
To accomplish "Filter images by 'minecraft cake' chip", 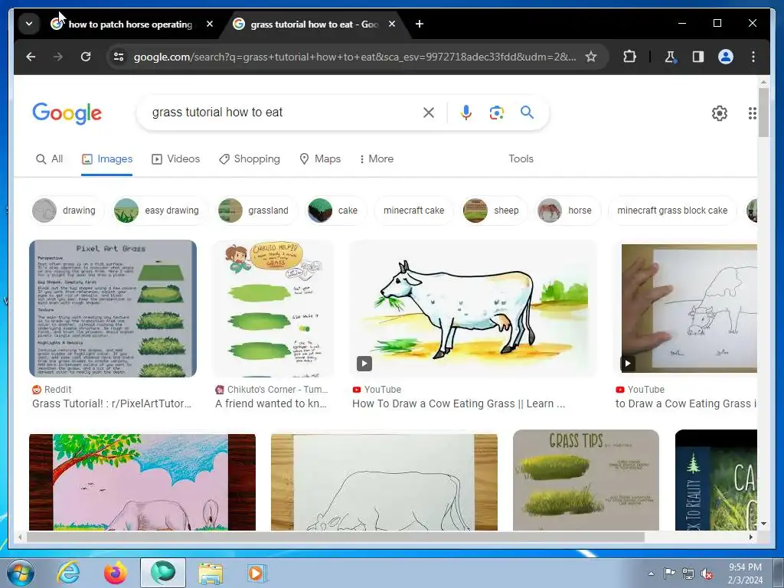I will click(413, 211).
